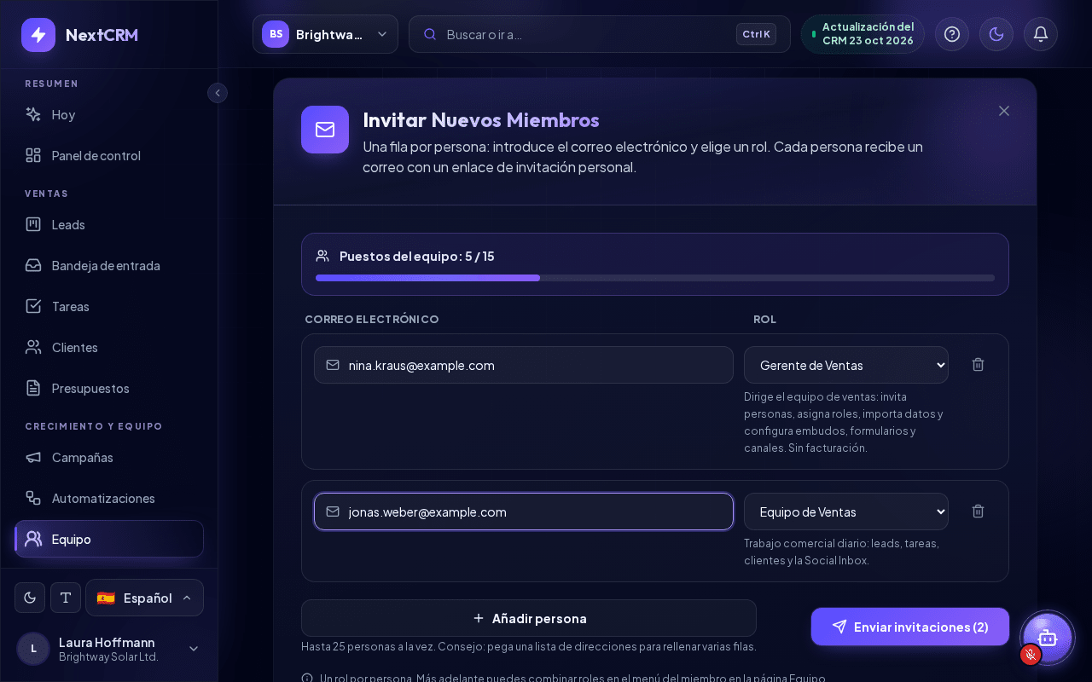
Task: Open Automatizaciones
Action: pyautogui.click(x=109, y=498)
